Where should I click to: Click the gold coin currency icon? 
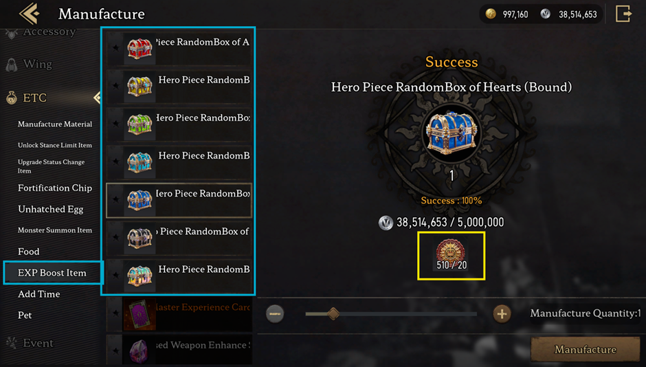pos(490,14)
